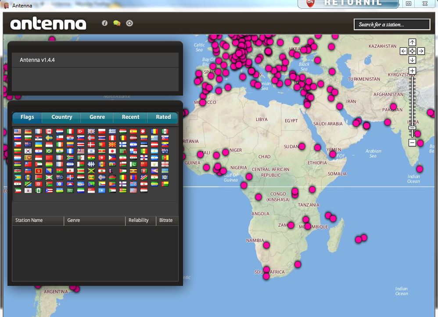
Task: Select the Canada flag
Action: [49, 131]
